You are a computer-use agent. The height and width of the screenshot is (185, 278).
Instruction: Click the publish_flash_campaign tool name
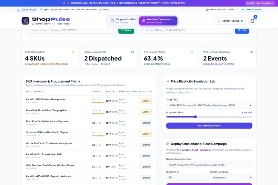tap(196, 150)
